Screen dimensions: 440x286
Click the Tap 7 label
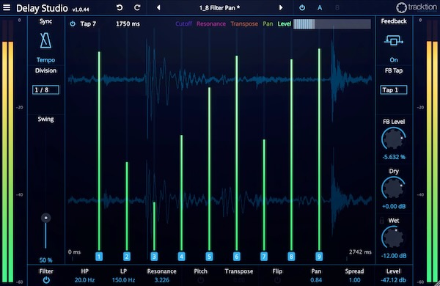coord(88,24)
